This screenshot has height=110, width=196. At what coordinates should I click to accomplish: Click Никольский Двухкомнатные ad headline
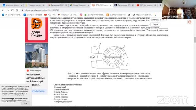tap(36, 78)
